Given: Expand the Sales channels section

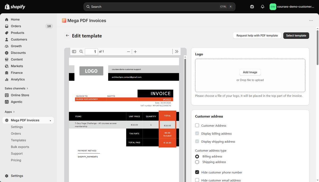Looking at the screenshot, I should 16,88.
